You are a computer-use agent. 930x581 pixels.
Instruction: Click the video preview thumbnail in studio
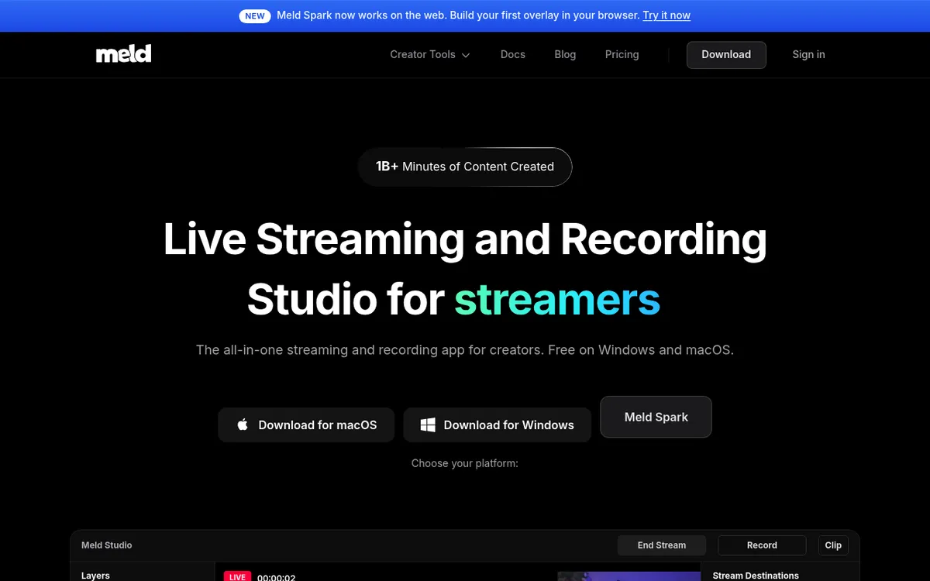[629, 576]
